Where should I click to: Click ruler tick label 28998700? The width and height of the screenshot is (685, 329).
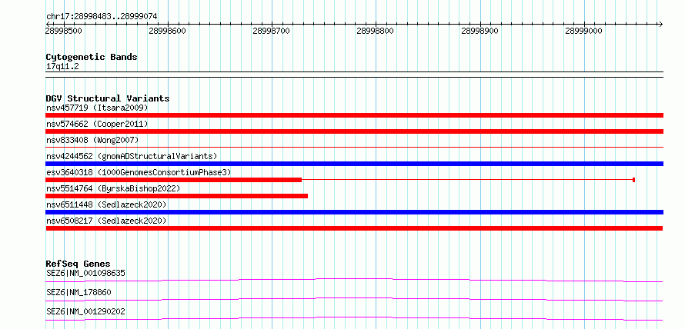[x=271, y=31]
